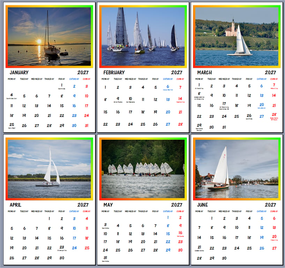Click the JUNE month title
The height and width of the screenshot is (268, 285).
click(x=202, y=205)
